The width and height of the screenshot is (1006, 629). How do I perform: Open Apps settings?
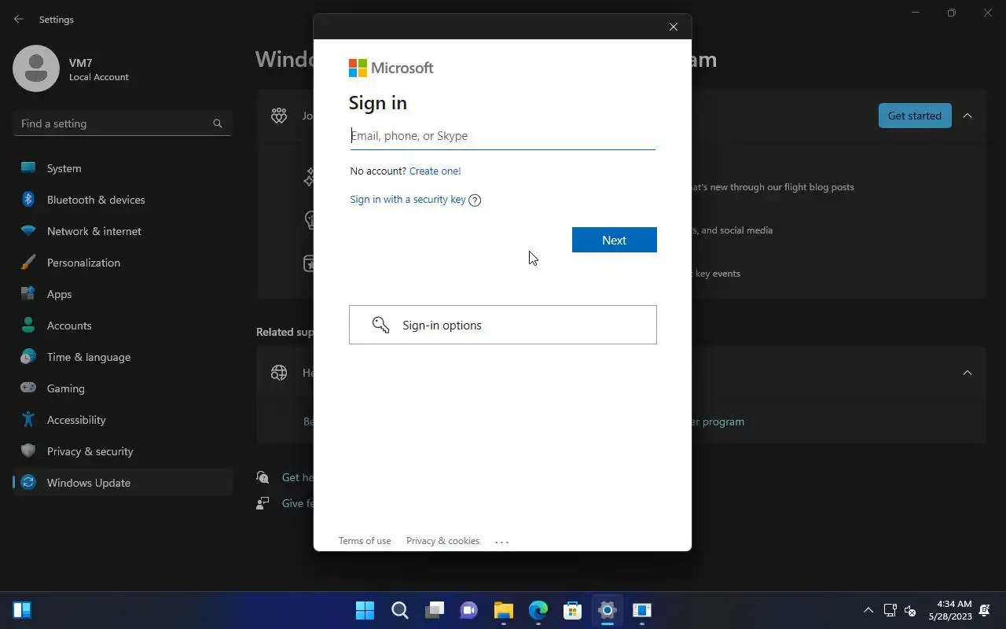(x=123, y=294)
